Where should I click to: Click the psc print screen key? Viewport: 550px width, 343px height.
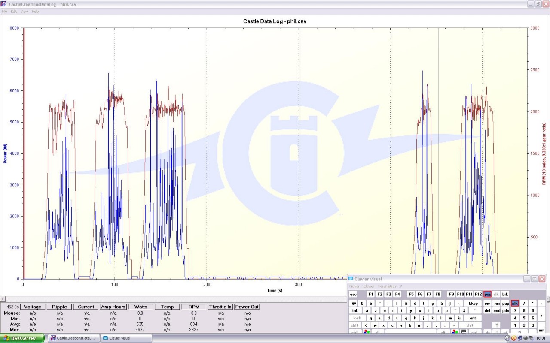click(487, 294)
